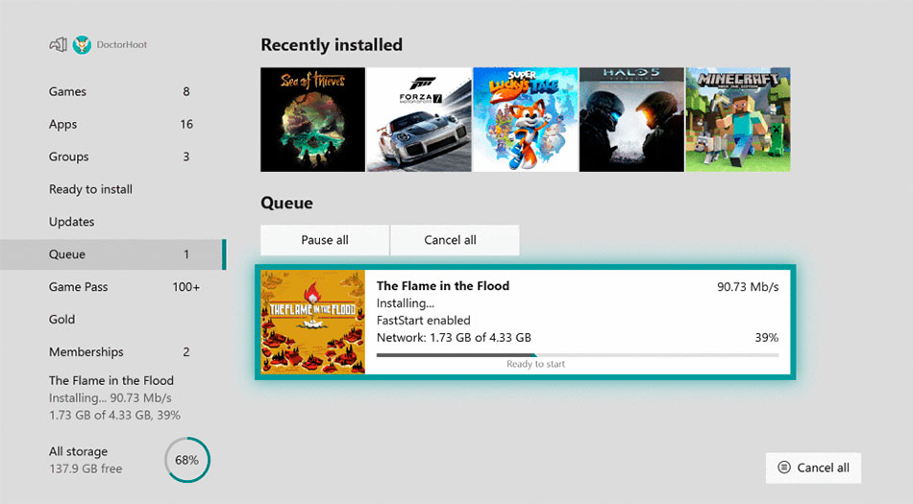This screenshot has height=504, width=913.
Task: Open the Halo 5 Guardians tile
Action: 631,119
